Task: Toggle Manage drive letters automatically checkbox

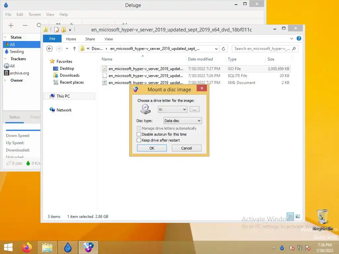Action: pos(139,128)
